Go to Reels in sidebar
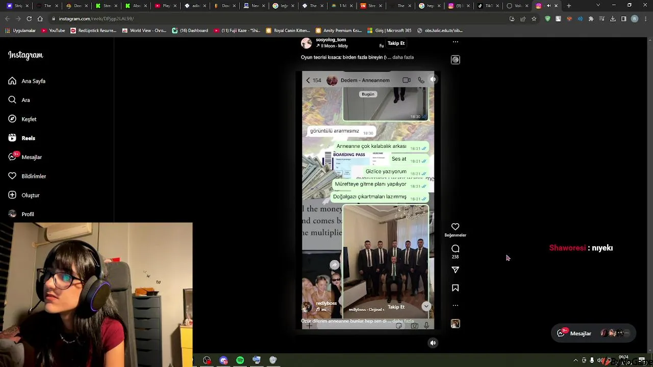The height and width of the screenshot is (367, 653). (x=21, y=138)
